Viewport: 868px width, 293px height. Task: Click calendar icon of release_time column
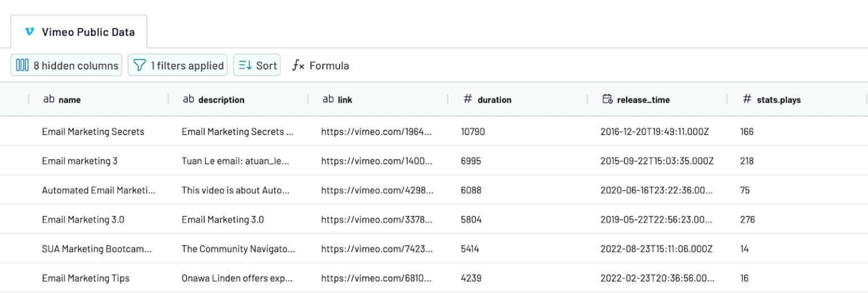point(607,99)
